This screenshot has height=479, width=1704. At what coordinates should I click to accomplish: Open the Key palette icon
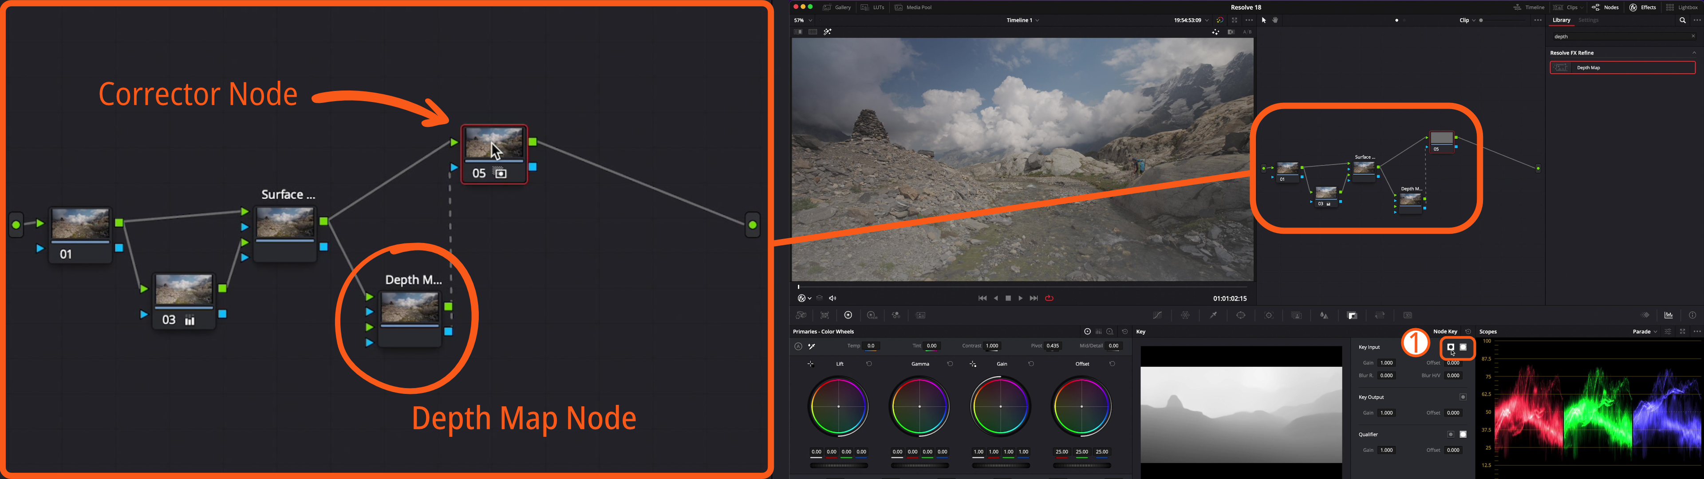pyautogui.click(x=1352, y=316)
